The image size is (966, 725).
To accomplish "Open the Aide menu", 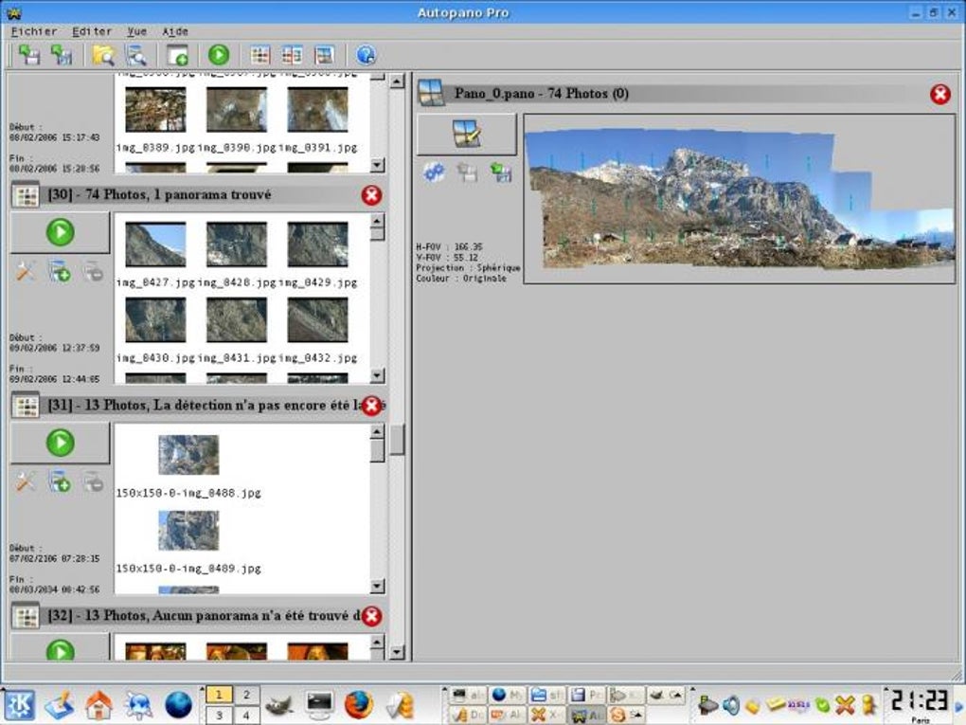I will 175,31.
